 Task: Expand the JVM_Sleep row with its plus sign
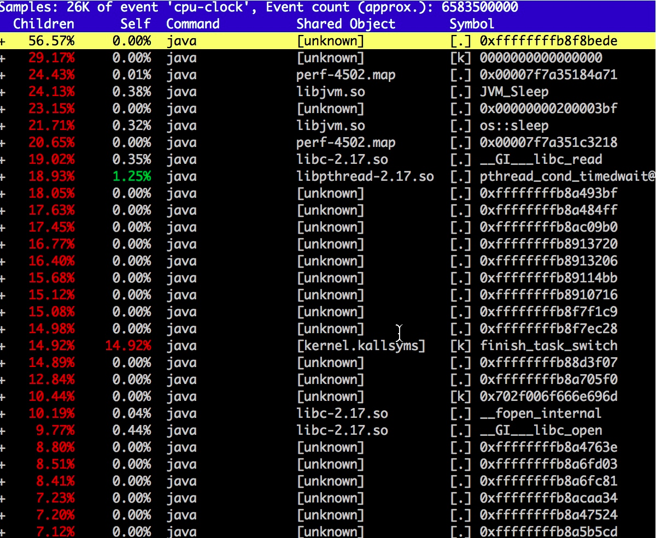pos(3,92)
